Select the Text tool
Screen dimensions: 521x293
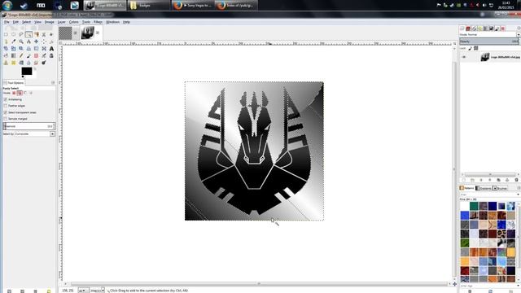51,49
